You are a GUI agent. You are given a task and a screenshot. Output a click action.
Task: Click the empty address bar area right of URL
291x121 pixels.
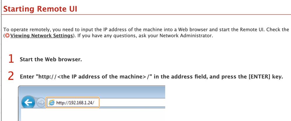131,103
